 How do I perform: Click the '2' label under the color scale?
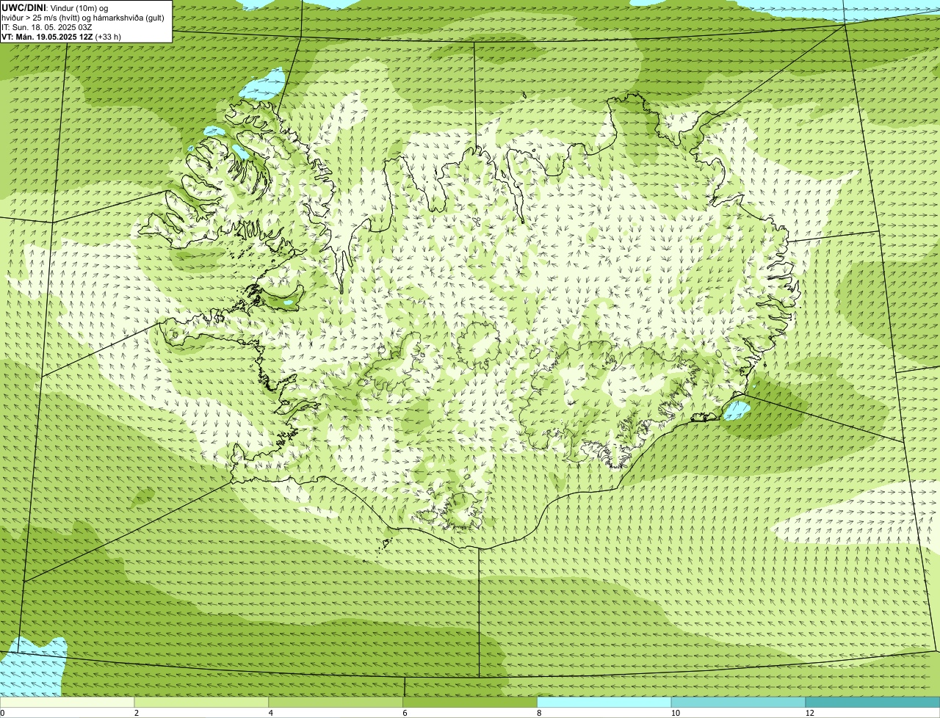(137, 713)
